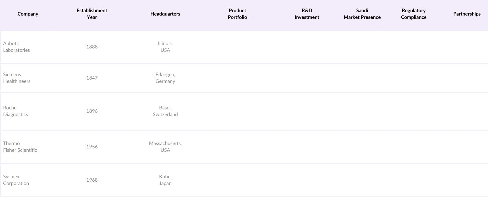Select the Thermo Fisher Scientific cell

pyautogui.click(x=20, y=147)
